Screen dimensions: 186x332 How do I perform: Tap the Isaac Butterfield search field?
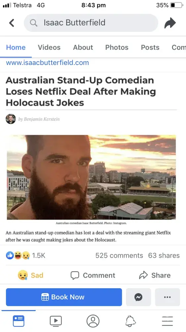[x=91, y=23]
